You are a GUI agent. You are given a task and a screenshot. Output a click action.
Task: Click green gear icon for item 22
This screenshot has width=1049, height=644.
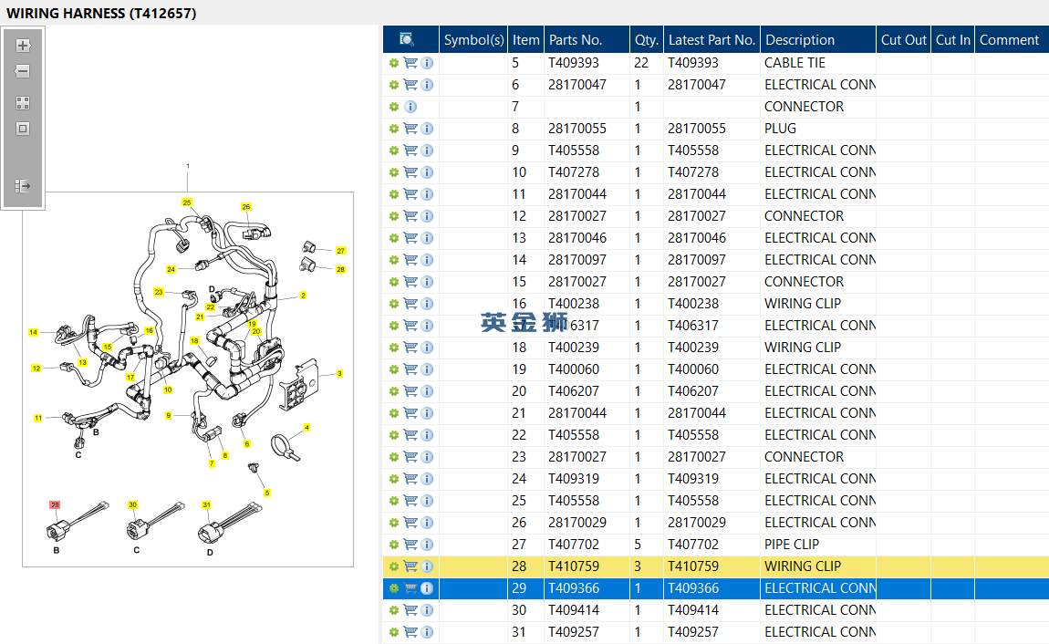click(x=394, y=435)
